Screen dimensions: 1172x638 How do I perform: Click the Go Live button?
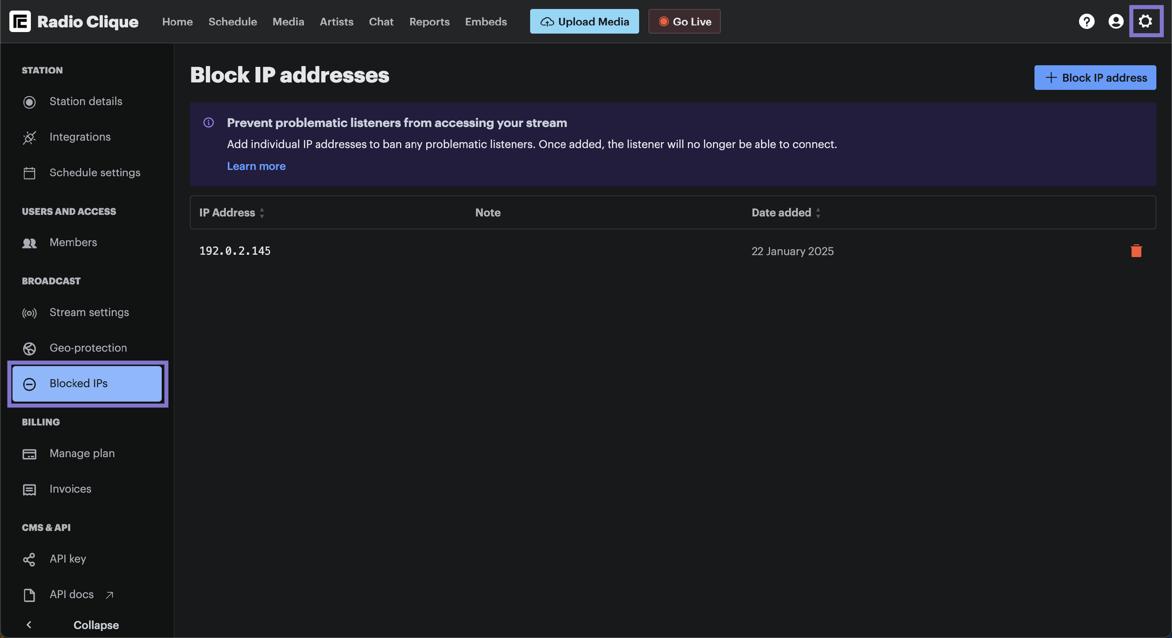pyautogui.click(x=684, y=21)
